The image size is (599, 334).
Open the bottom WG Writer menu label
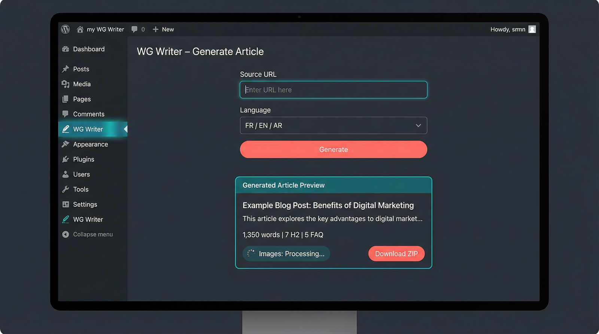coord(88,220)
